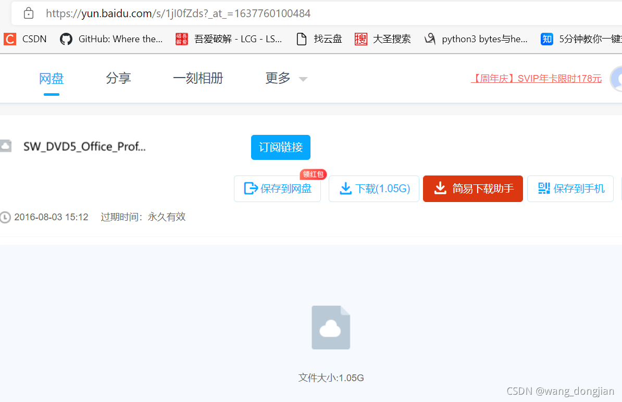
Task: Click the 订阅链接 button
Action: coord(281,147)
